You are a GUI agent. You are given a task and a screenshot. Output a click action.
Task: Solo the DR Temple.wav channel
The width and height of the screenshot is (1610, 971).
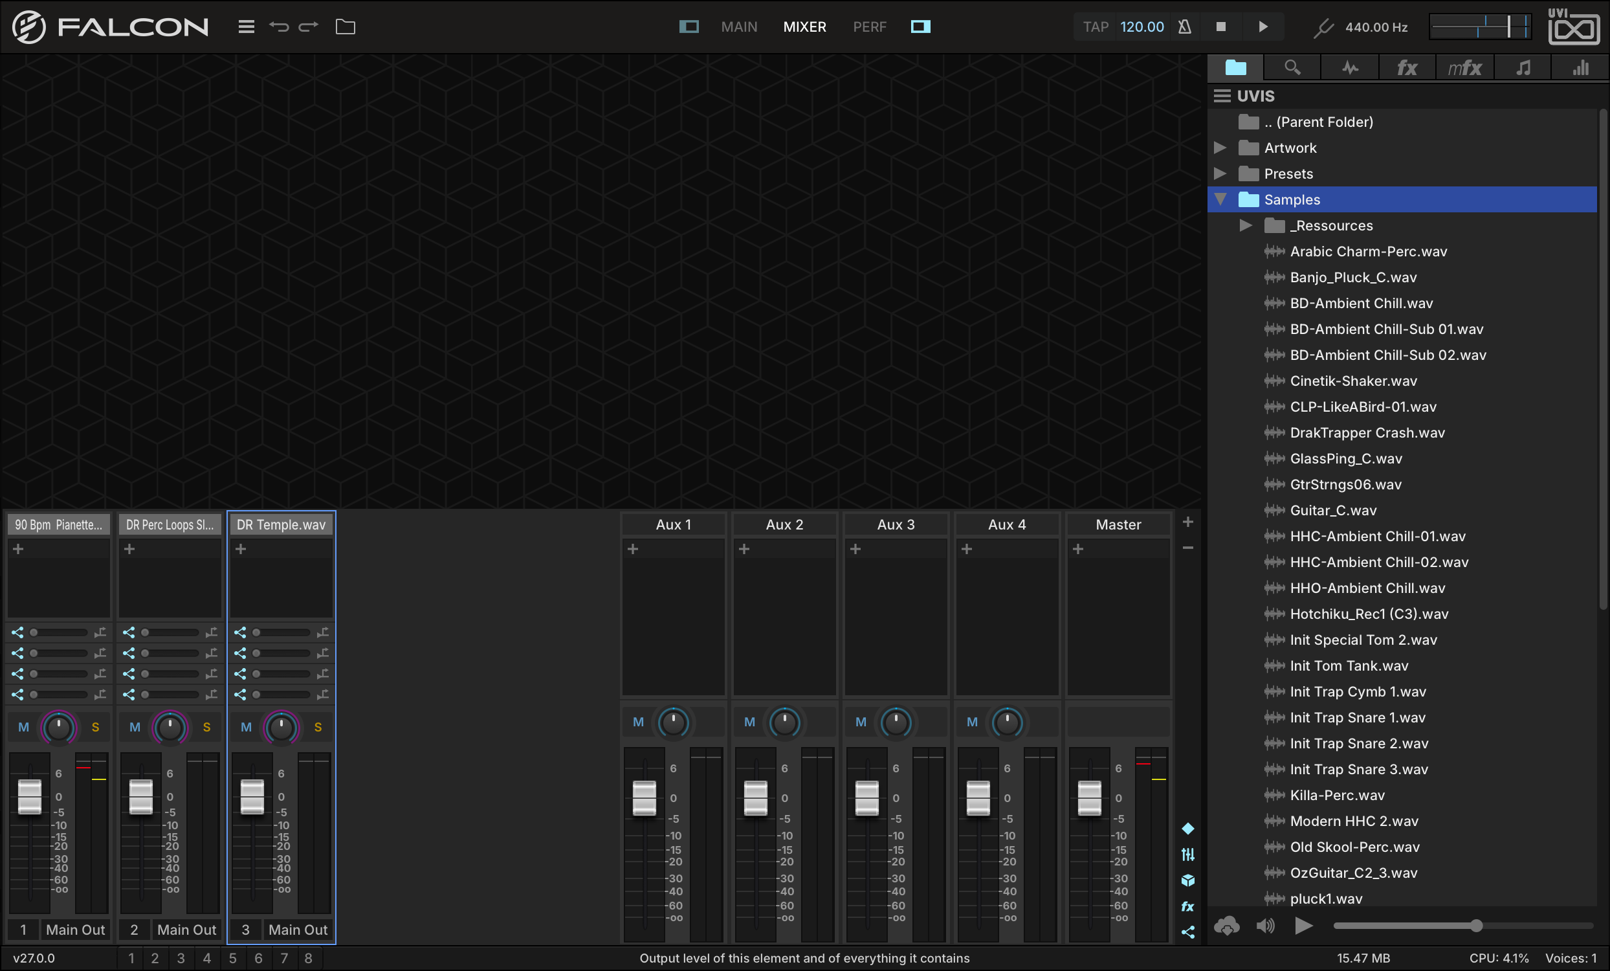pyautogui.click(x=318, y=727)
